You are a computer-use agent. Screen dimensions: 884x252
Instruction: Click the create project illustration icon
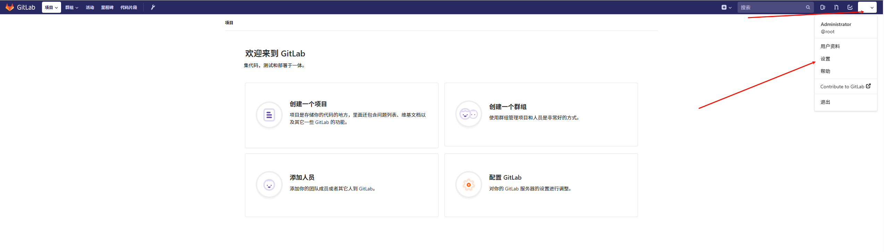pos(269,115)
